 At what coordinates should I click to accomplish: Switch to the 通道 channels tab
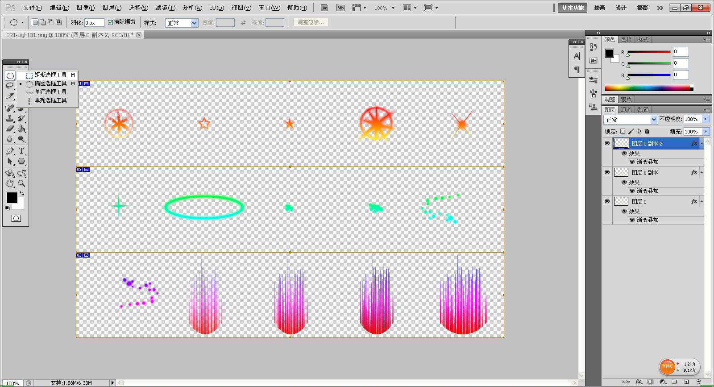tap(626, 109)
